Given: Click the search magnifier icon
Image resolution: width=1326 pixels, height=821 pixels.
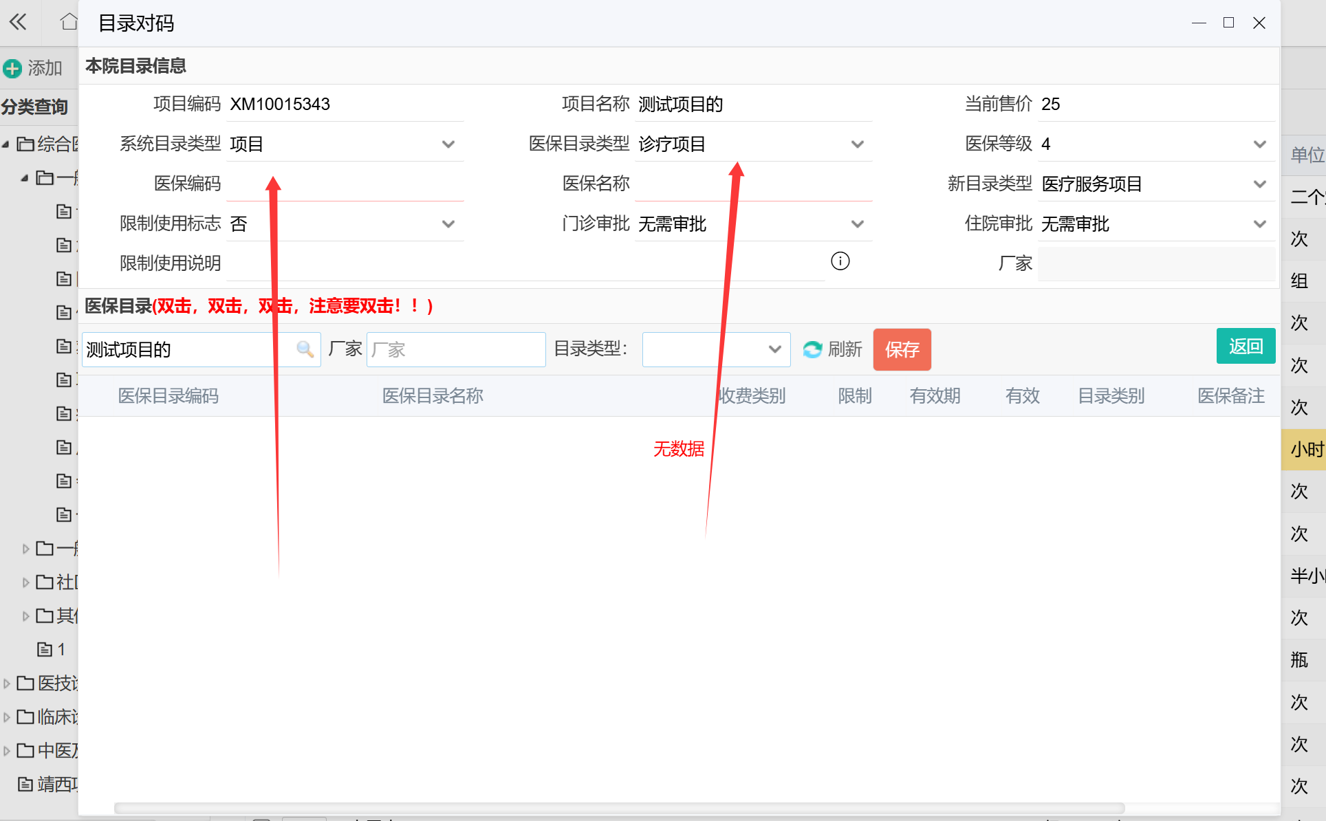Looking at the screenshot, I should [x=305, y=349].
